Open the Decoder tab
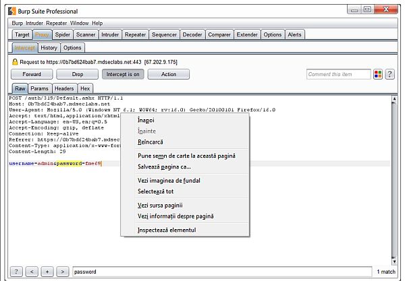The image size is (405, 281). pos(192,34)
